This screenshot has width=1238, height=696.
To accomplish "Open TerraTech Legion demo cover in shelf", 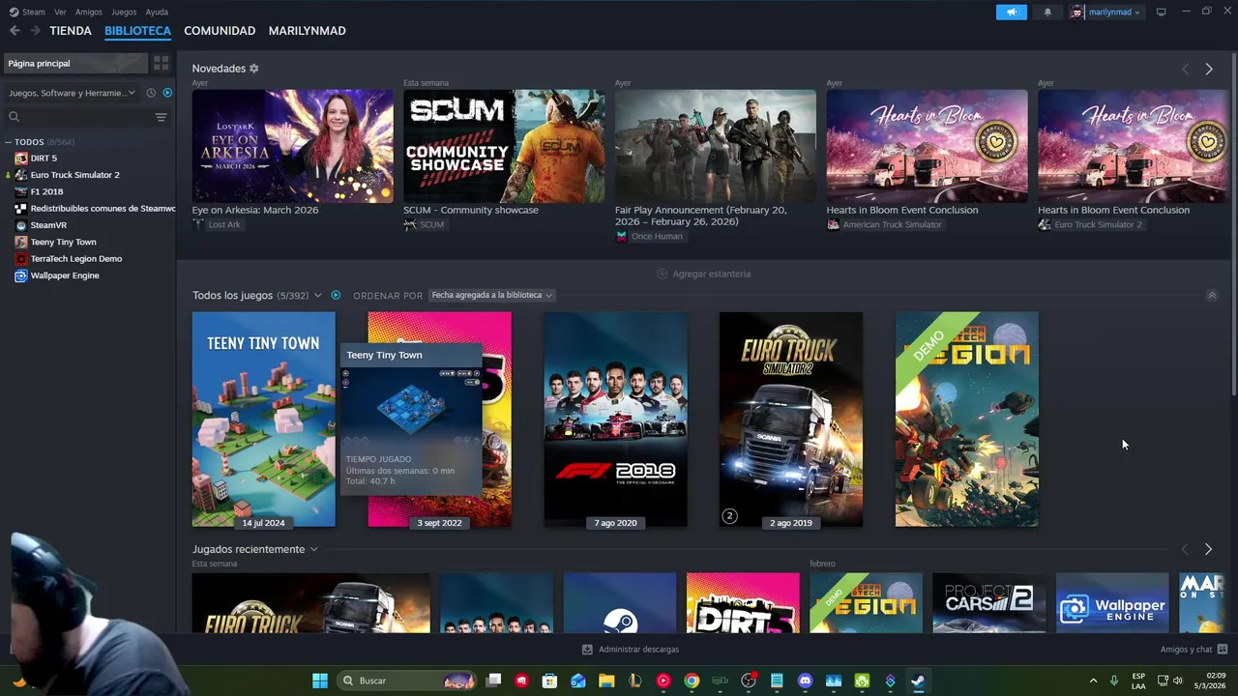I will pyautogui.click(x=967, y=420).
